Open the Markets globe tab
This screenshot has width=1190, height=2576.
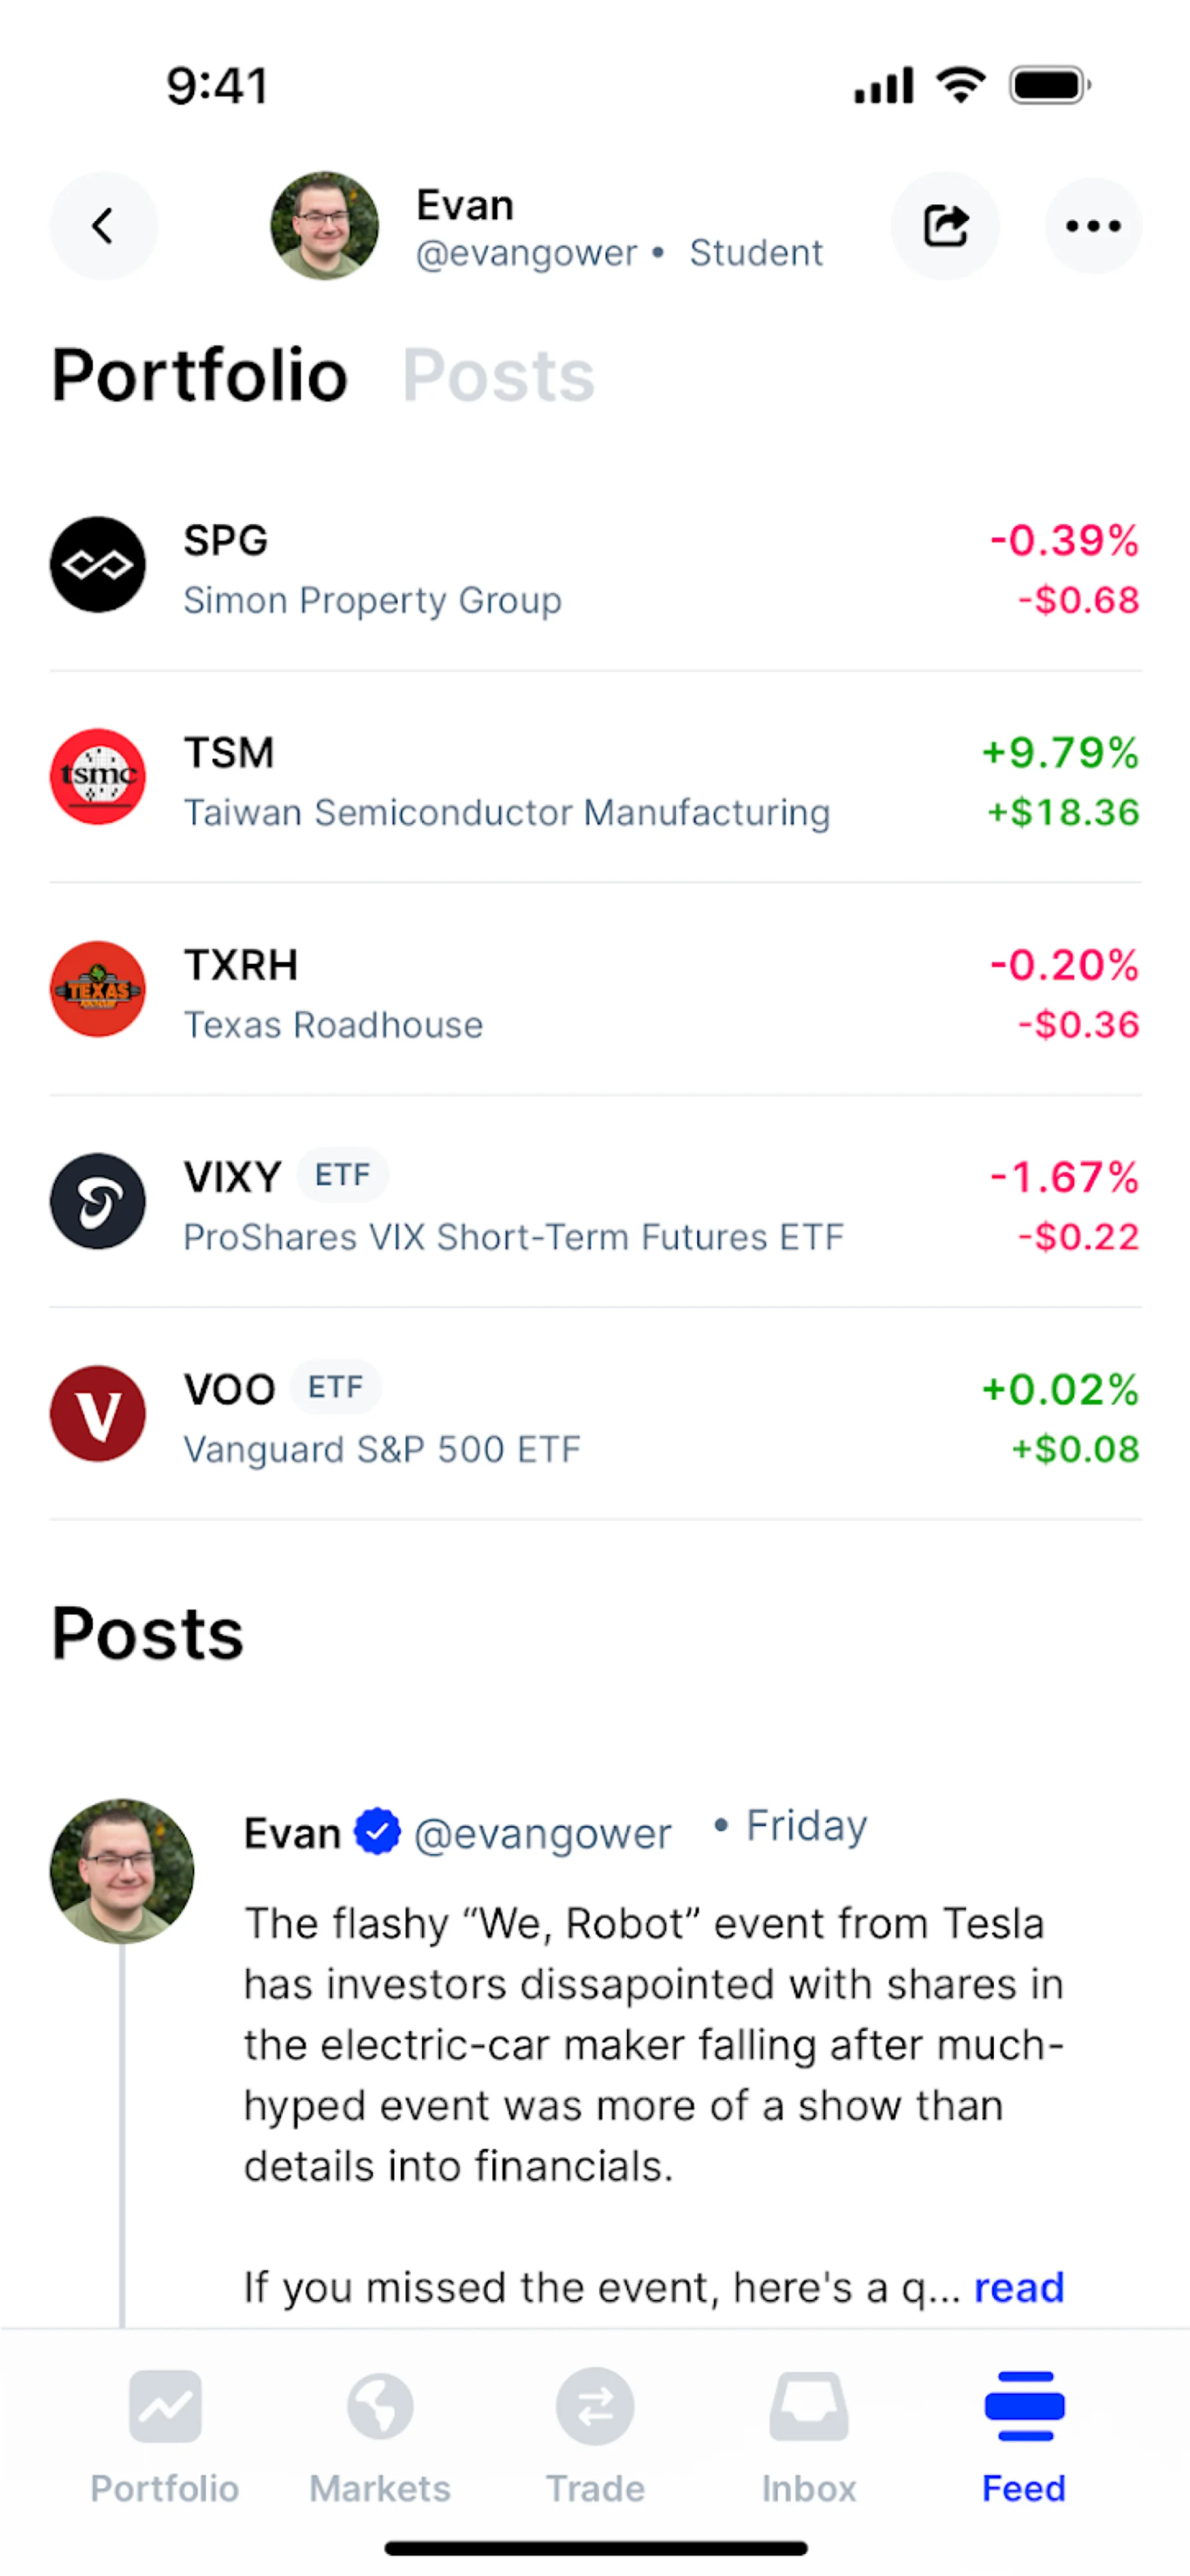[x=380, y=2436]
